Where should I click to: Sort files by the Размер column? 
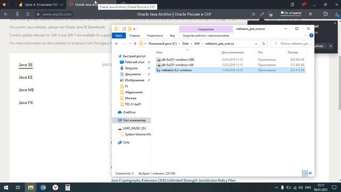pyautogui.click(x=293, y=52)
